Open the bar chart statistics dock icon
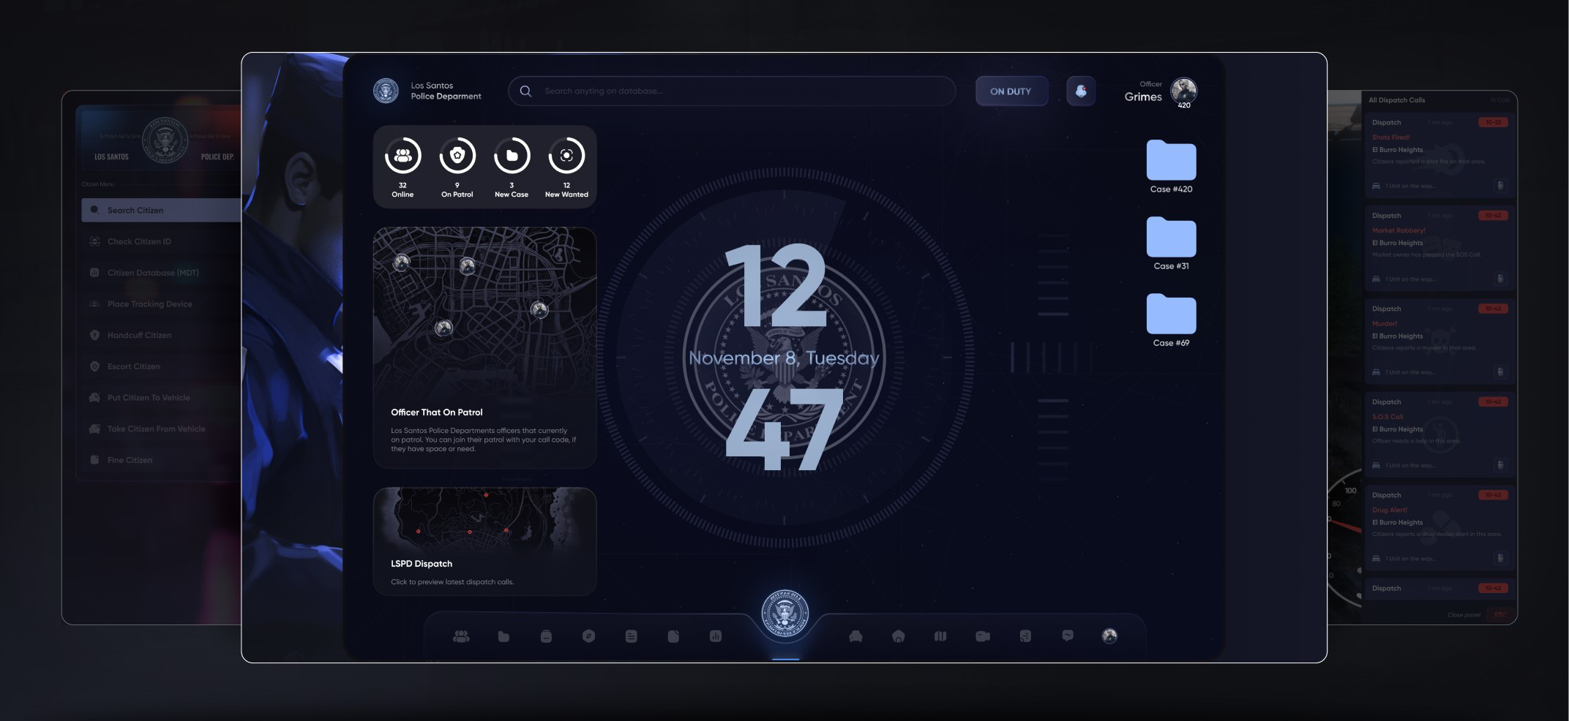Image resolution: width=1569 pixels, height=721 pixels. pyautogui.click(x=716, y=637)
